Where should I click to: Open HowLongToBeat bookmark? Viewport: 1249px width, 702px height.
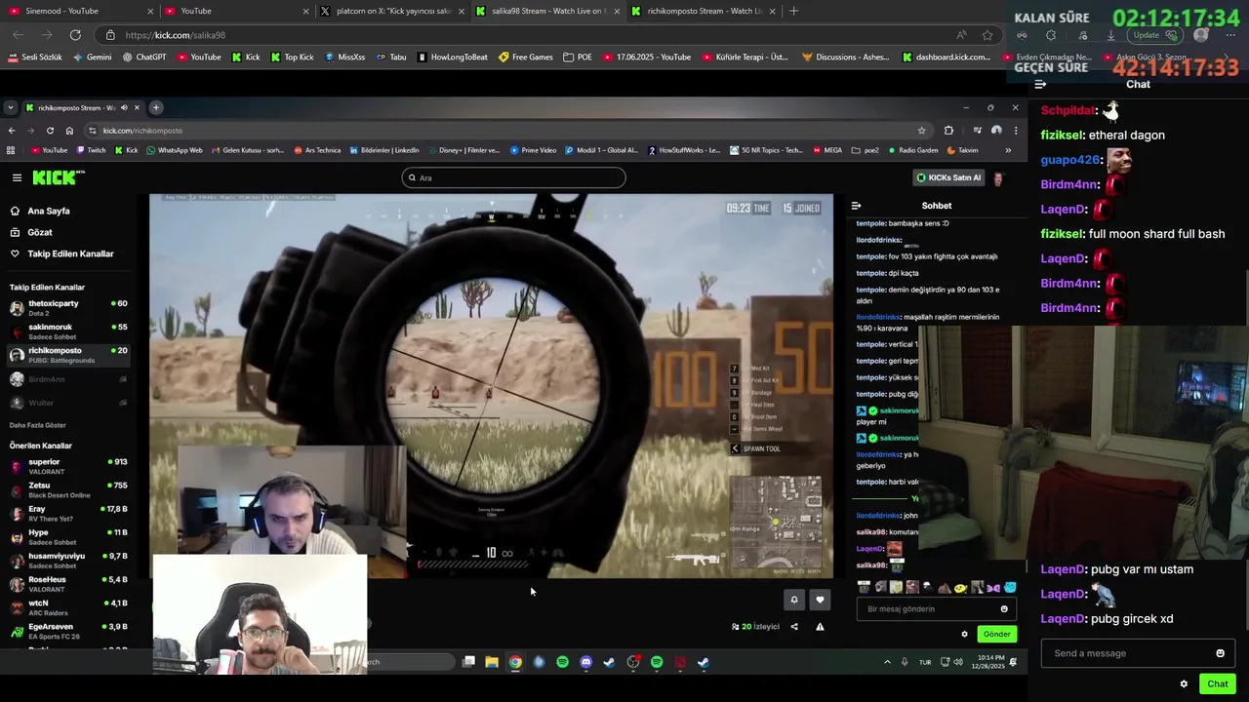(x=452, y=58)
